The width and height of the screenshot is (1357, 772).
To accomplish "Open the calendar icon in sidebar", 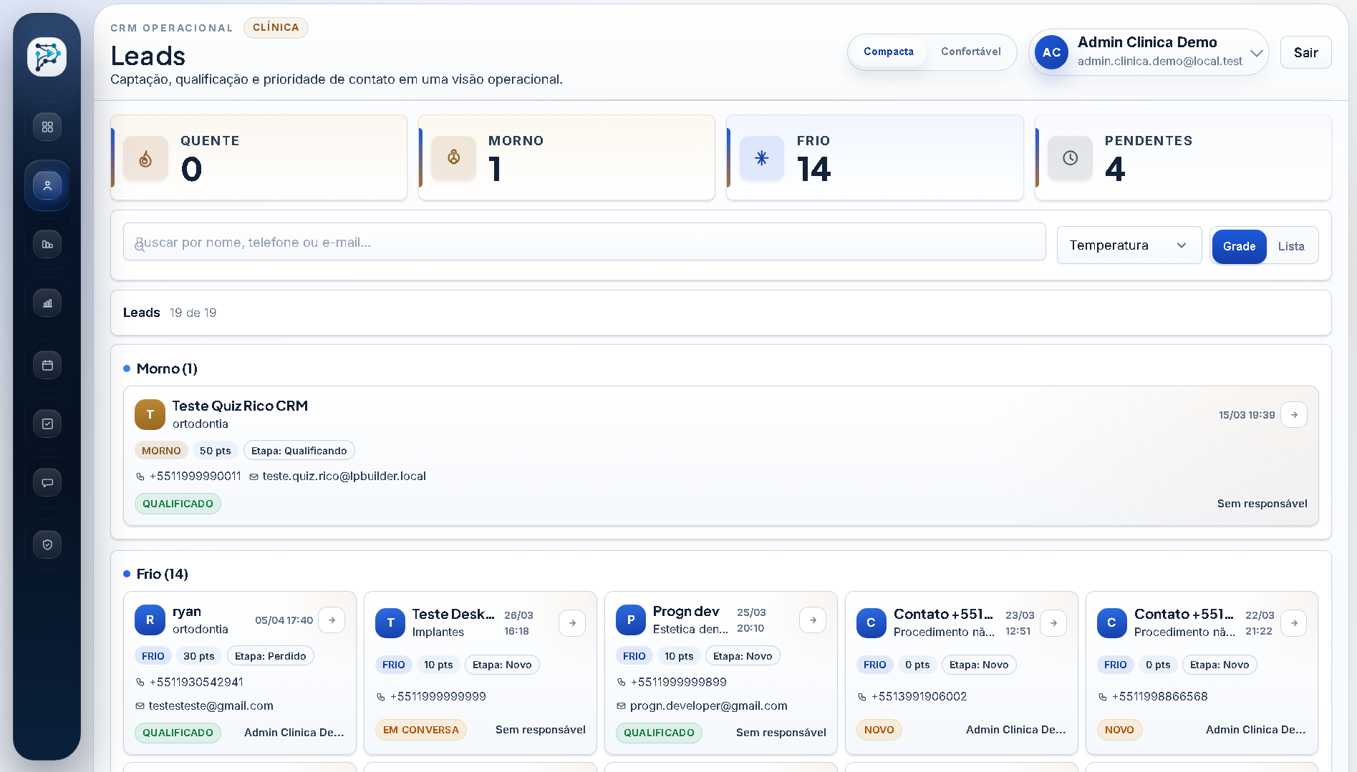I will click(x=47, y=366).
